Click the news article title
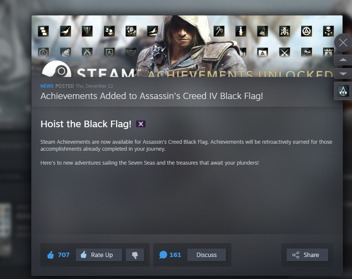Viewport: 352px width, 279px height. point(152,96)
